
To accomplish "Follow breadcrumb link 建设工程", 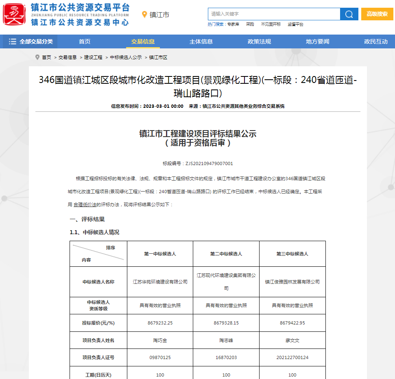I will [x=93, y=57].
